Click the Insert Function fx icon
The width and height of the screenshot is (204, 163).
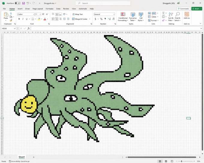click(28, 29)
